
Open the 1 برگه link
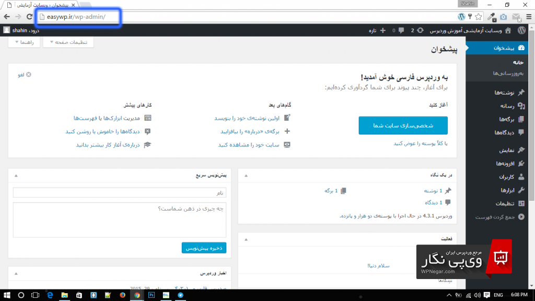331,191
